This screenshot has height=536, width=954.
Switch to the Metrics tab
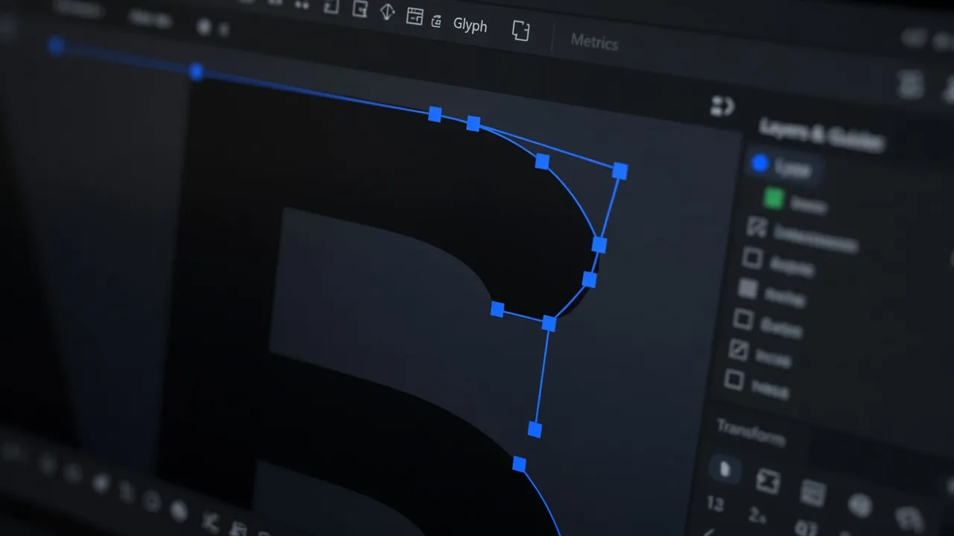point(594,42)
